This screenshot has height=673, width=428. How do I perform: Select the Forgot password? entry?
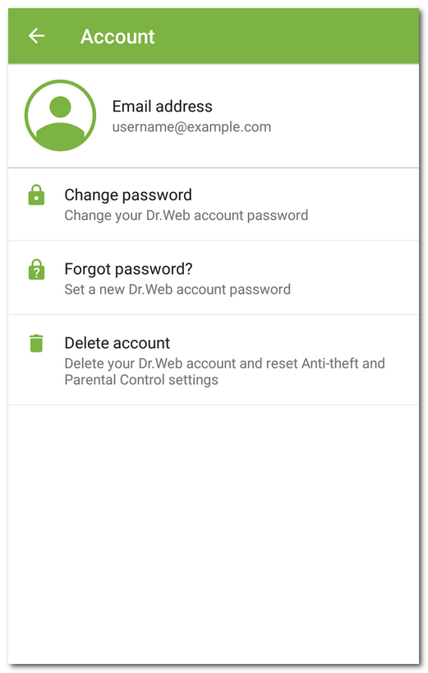[x=214, y=277]
